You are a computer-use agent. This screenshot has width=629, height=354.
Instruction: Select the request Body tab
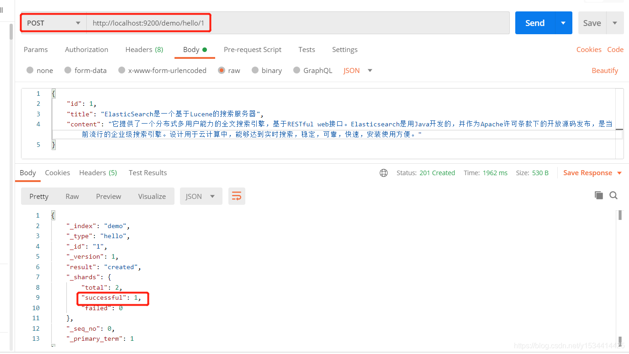tap(195, 49)
